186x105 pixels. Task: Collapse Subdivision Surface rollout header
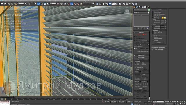pyautogui.click(x=159, y=10)
